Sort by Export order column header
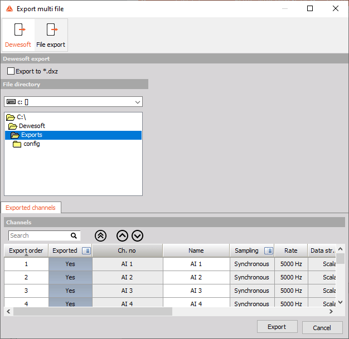The width and height of the screenshot is (349, 339). click(26, 250)
